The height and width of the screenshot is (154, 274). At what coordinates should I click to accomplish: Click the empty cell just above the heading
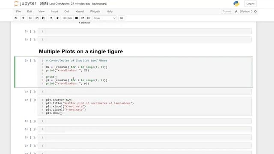coord(145,39)
